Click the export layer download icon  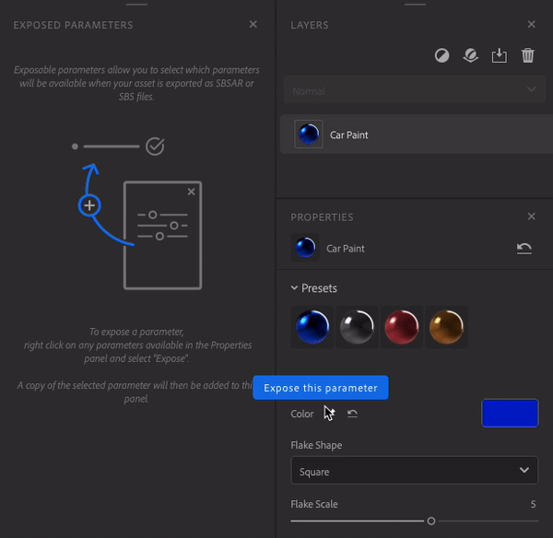tap(499, 55)
